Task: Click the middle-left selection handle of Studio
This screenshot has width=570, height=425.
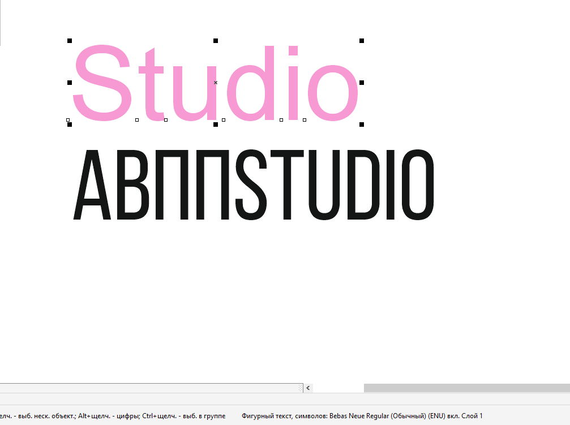Action: pos(70,83)
